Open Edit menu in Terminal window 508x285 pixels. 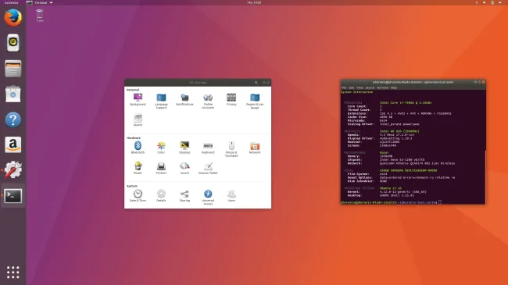[351, 87]
